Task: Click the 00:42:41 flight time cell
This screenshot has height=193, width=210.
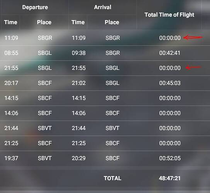Action: [x=170, y=53]
